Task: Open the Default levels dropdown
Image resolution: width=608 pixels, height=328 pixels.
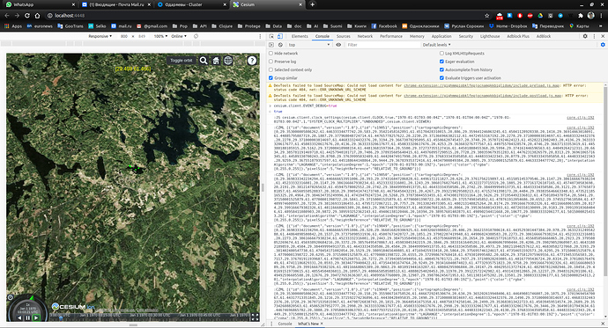Action: click(436, 45)
